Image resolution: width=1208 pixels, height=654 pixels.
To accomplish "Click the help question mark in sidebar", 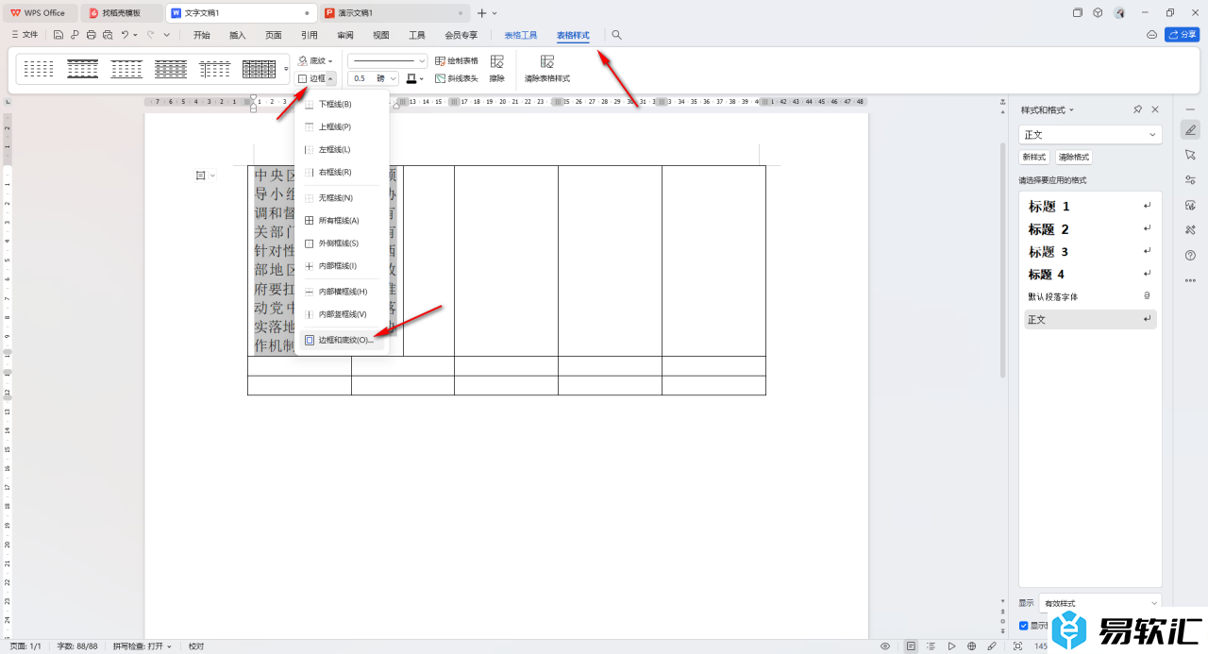I will (1190, 255).
